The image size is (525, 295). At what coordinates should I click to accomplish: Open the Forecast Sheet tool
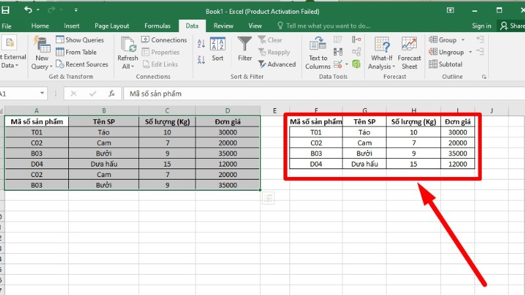(x=409, y=51)
